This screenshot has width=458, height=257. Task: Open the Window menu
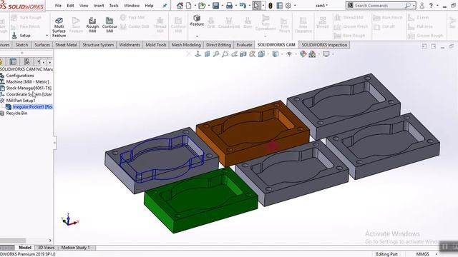coord(132,5)
